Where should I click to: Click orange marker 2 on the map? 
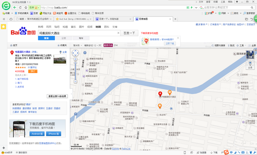tap(160, 106)
